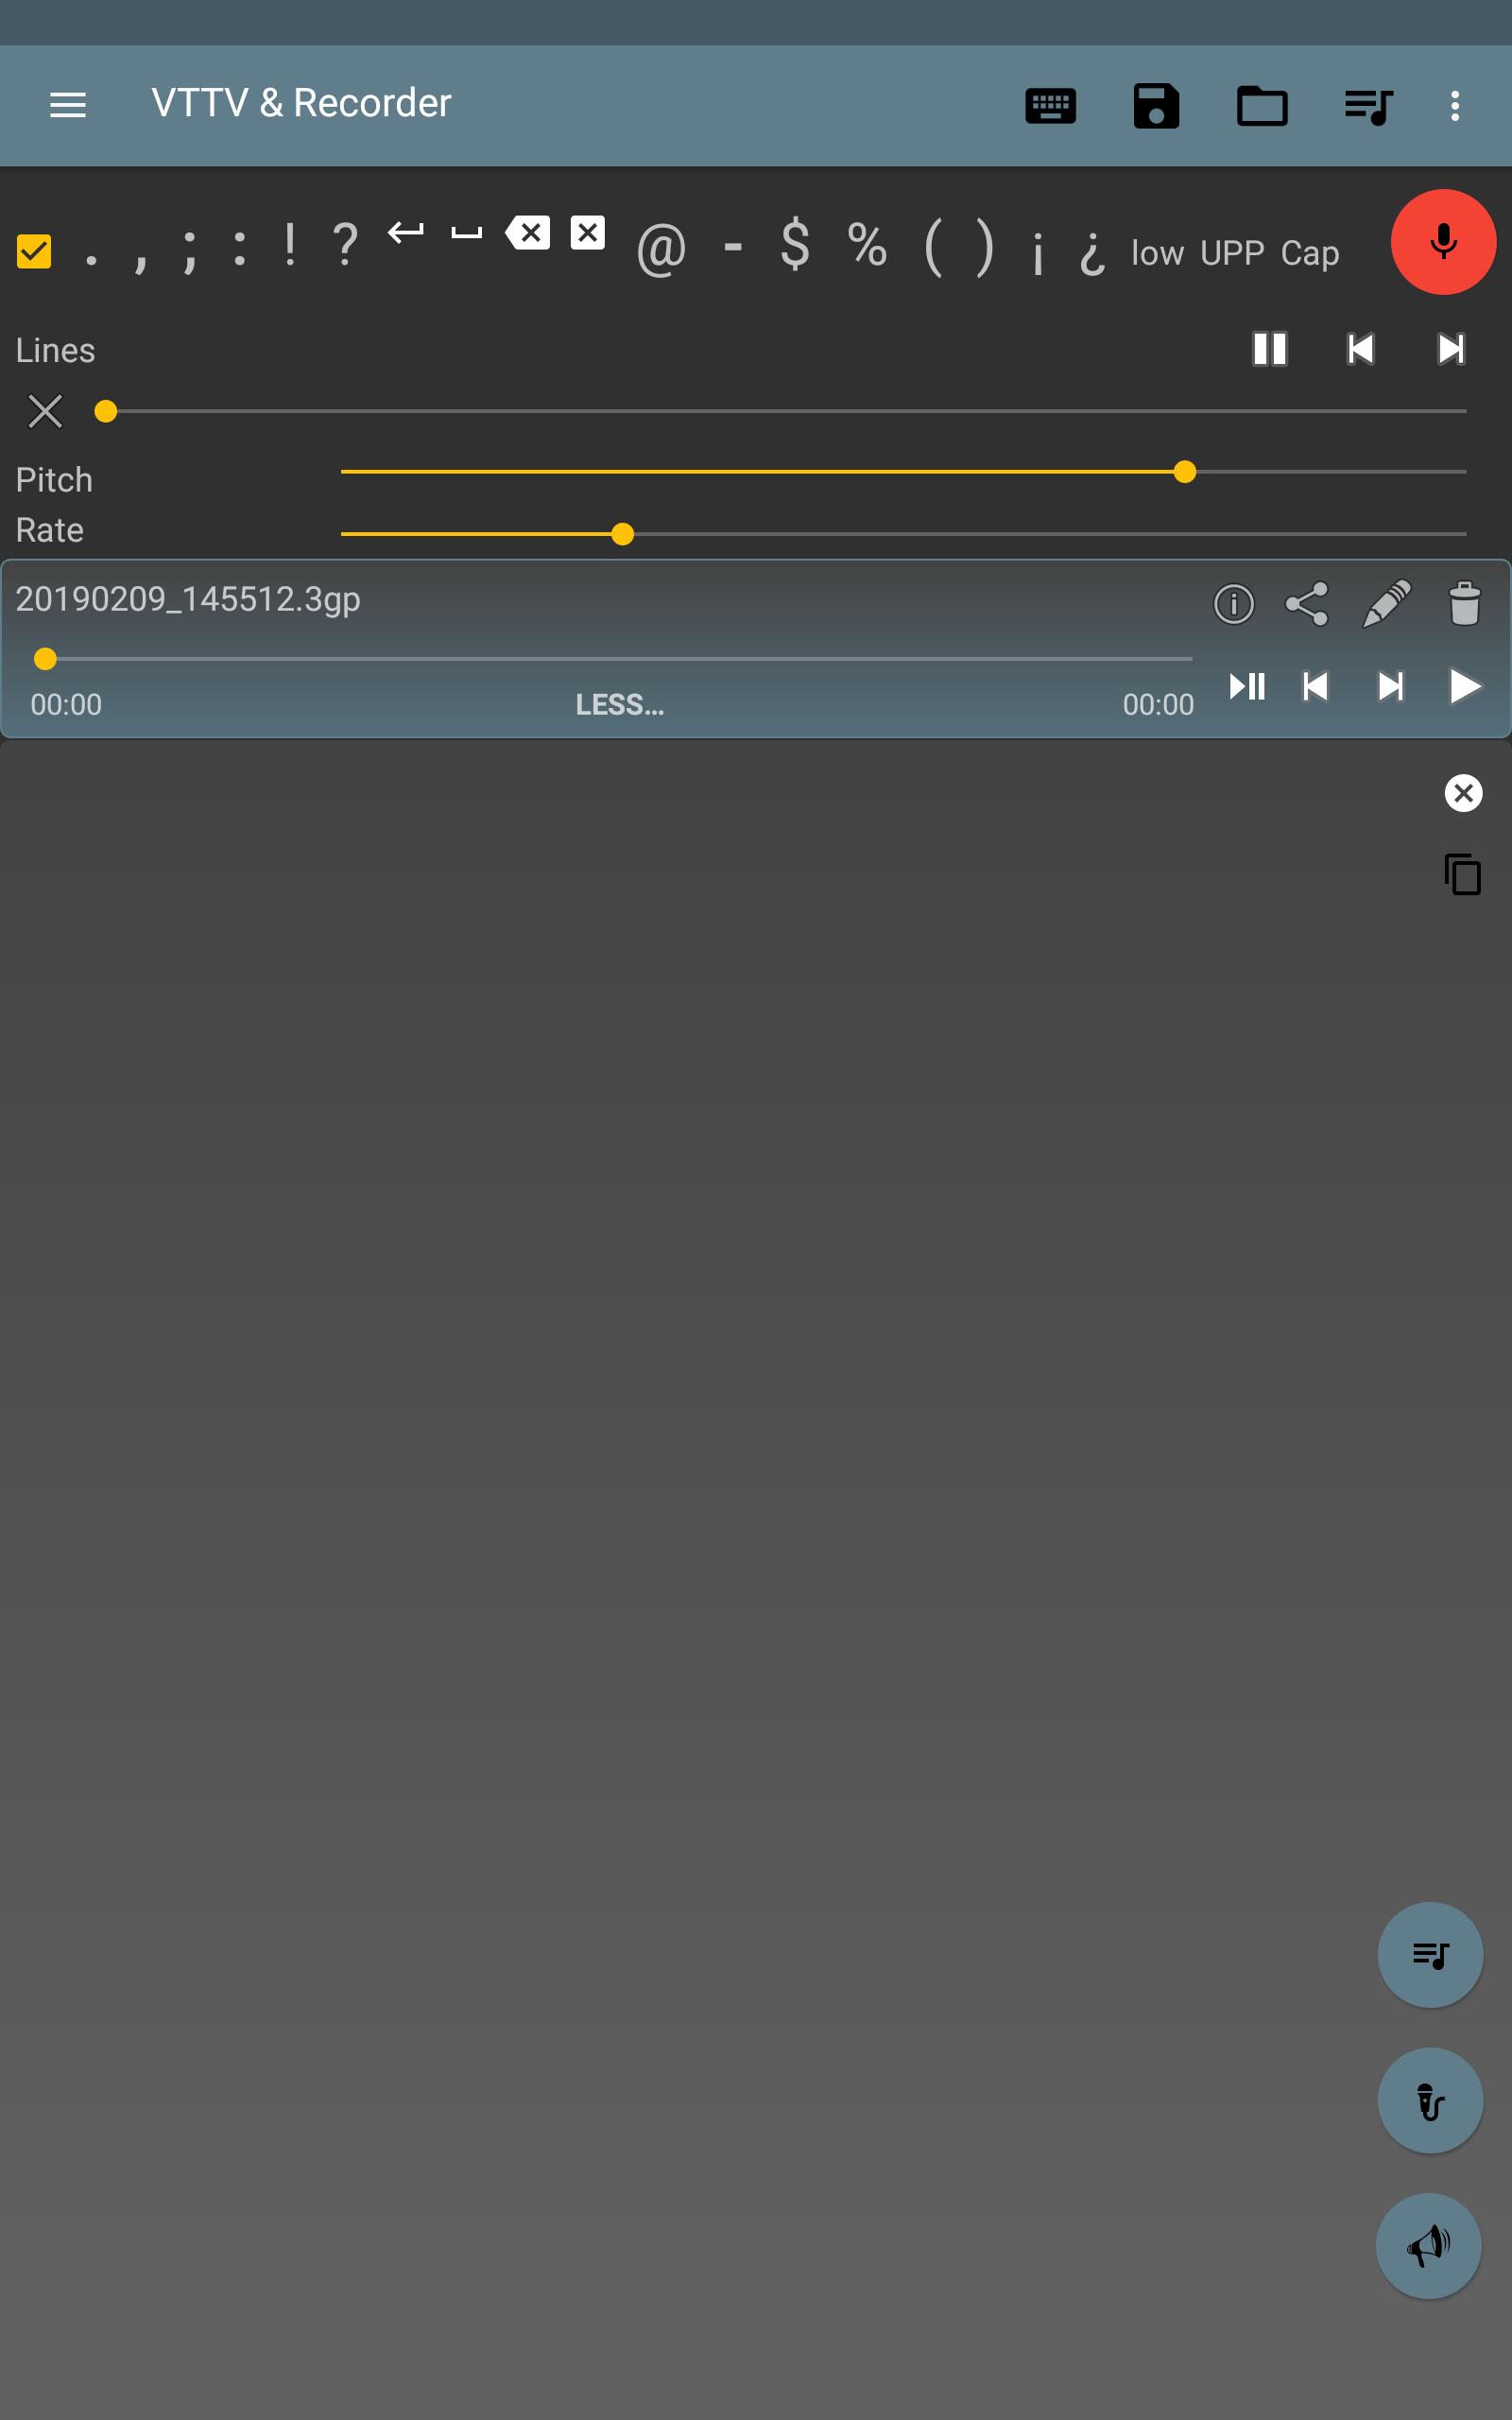Copy text with the copy icon
The image size is (1512, 2420).
click(x=1463, y=874)
